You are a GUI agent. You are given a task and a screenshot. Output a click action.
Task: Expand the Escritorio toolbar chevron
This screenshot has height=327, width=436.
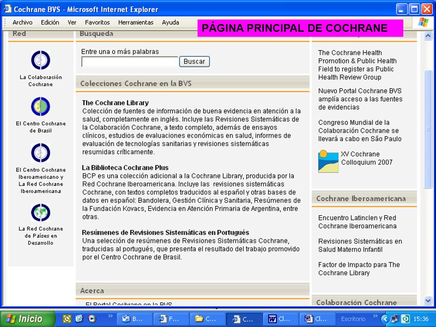375,316
